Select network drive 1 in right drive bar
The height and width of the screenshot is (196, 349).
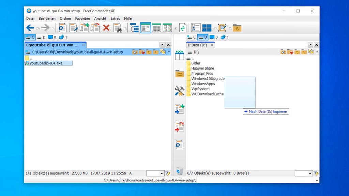(225, 37)
